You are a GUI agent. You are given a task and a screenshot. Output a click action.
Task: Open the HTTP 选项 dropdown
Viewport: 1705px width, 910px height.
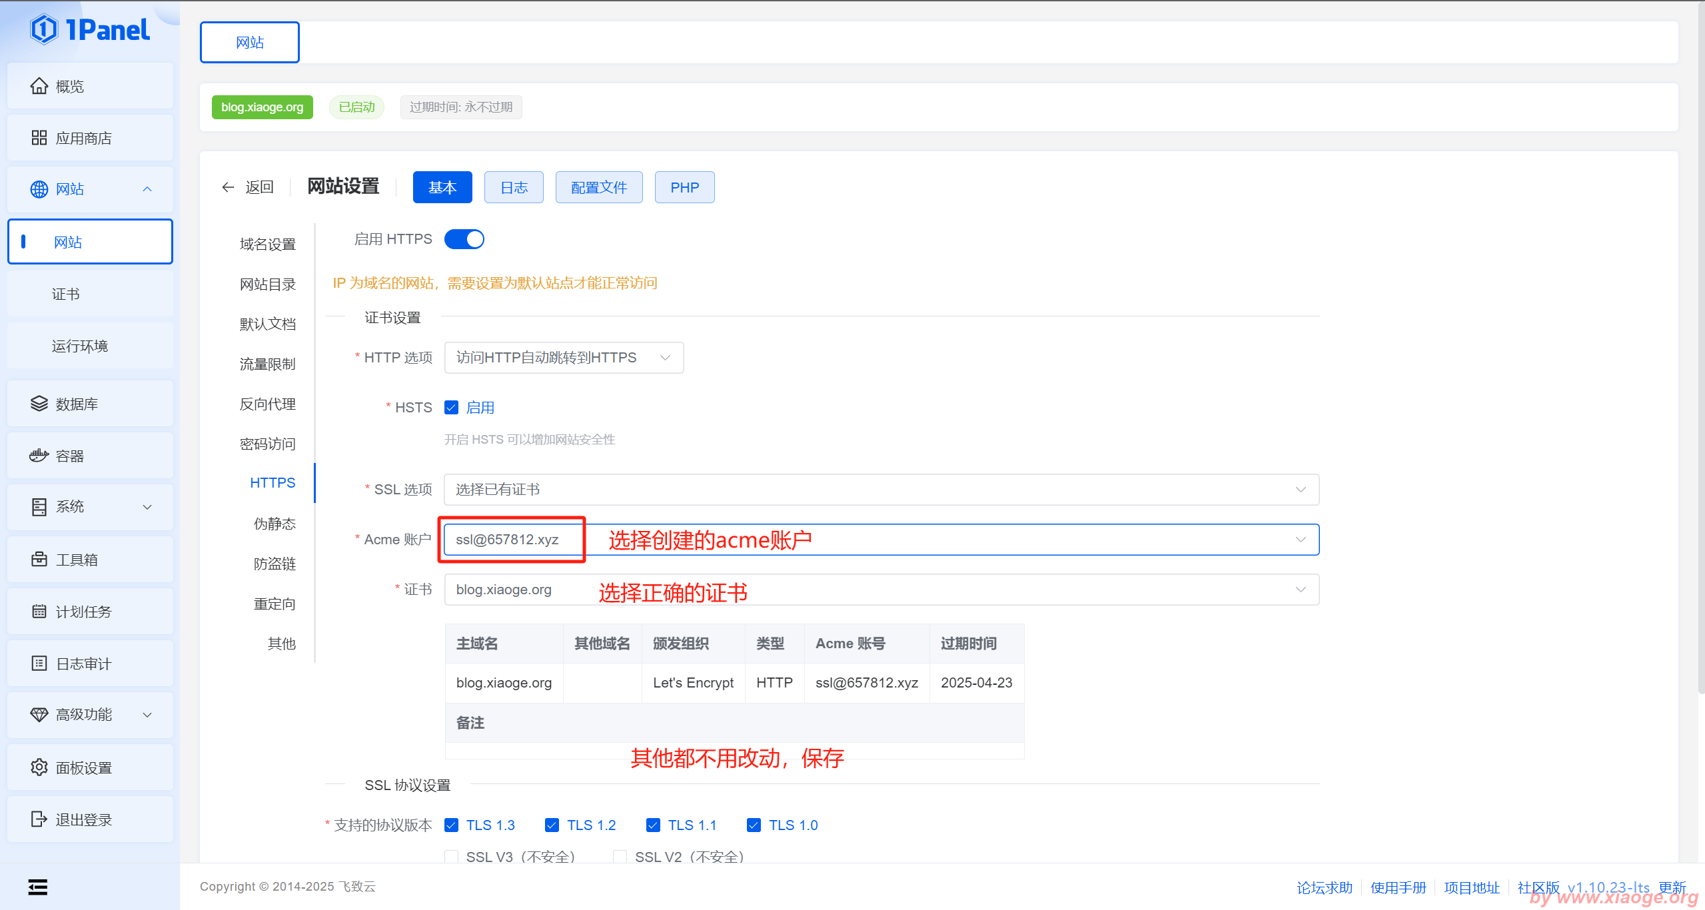point(564,358)
